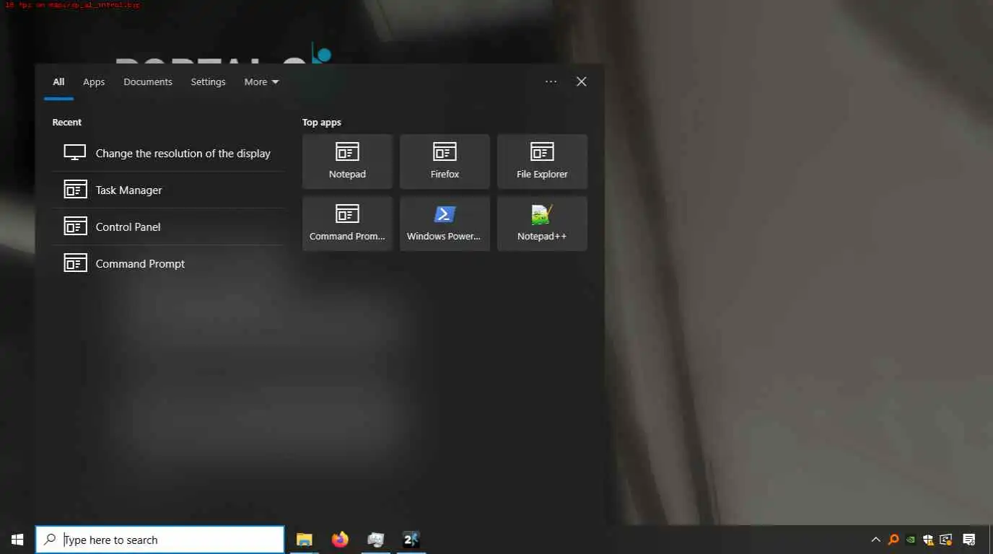Show hidden system tray icons
This screenshot has width=993, height=554.
coord(875,540)
